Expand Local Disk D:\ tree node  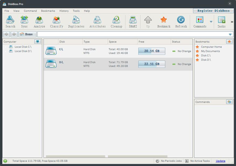pyautogui.click(x=6, y=51)
